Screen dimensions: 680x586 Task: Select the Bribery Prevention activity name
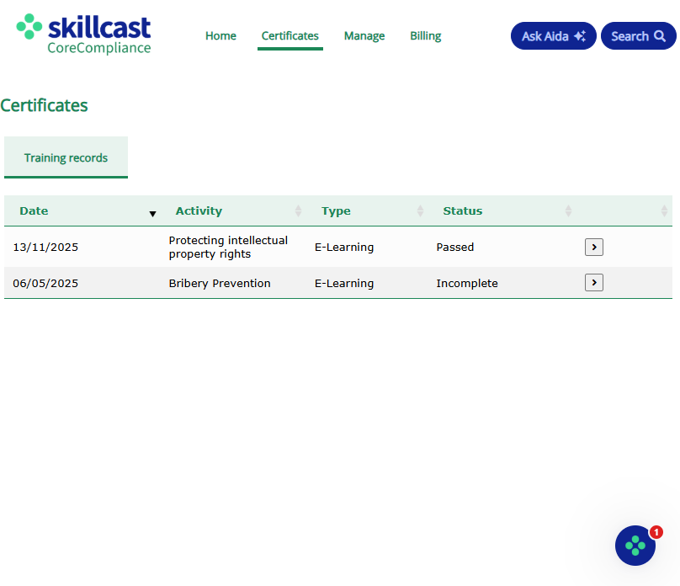[x=220, y=284]
